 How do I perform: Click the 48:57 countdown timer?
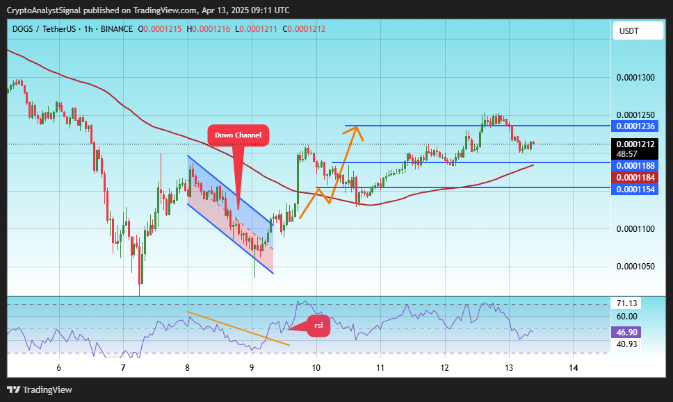click(x=626, y=154)
